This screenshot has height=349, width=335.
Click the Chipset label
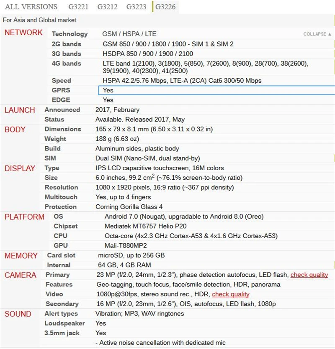pyautogui.click(x=66, y=226)
